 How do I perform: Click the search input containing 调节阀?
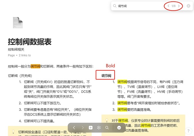pos(140,6)
